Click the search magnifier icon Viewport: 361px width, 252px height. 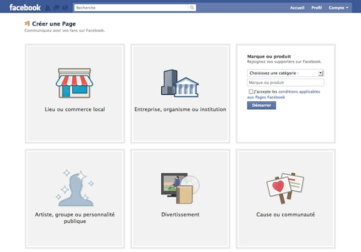click(x=192, y=8)
